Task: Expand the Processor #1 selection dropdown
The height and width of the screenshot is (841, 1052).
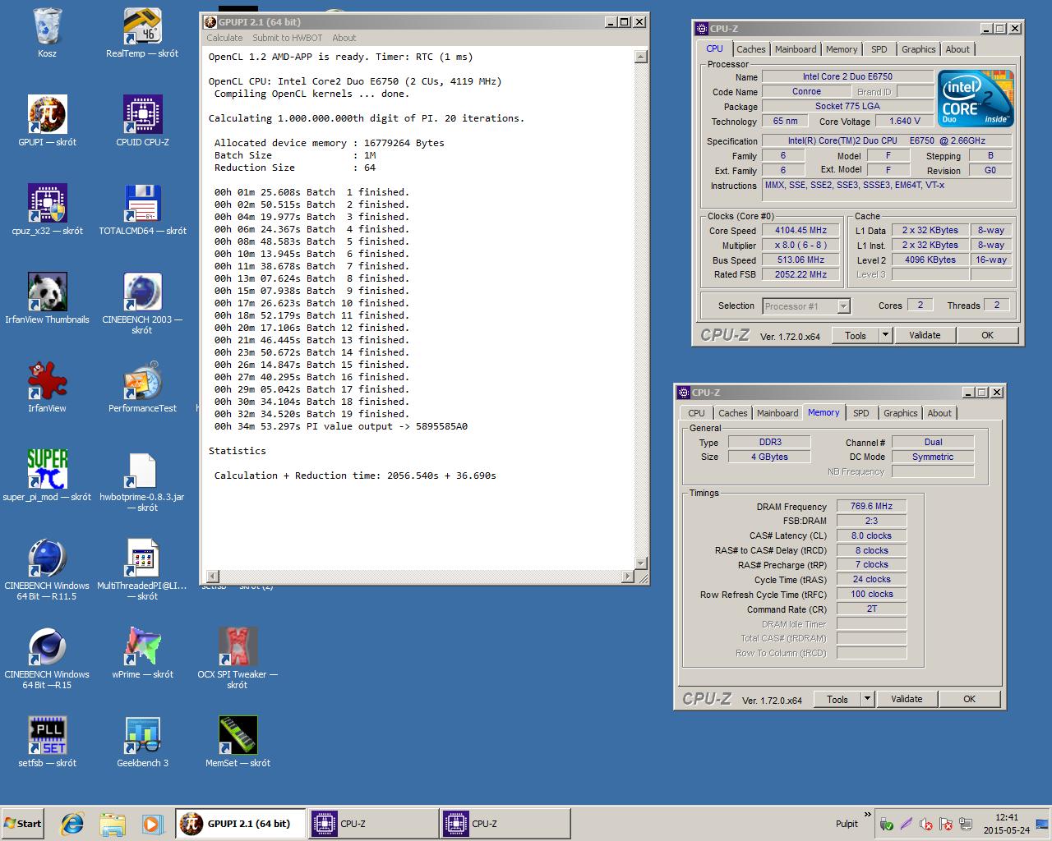Action: [842, 306]
